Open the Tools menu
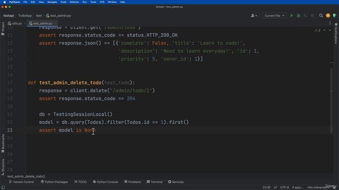 click(93, 2)
